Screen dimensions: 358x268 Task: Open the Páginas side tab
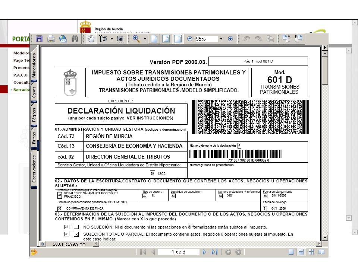(x=34, y=115)
